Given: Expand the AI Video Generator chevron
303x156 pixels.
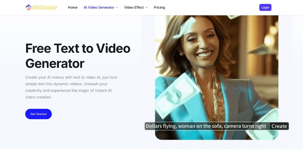Looking at the screenshot, I should tap(117, 8).
